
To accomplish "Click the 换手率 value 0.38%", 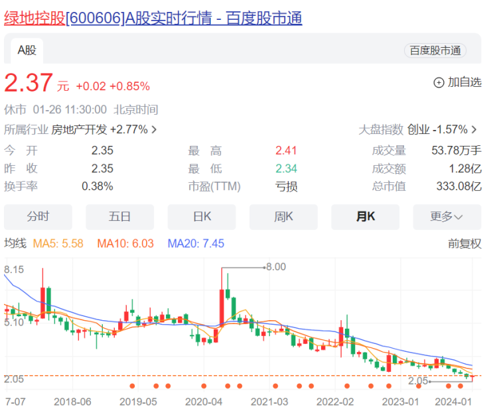I will (98, 187).
